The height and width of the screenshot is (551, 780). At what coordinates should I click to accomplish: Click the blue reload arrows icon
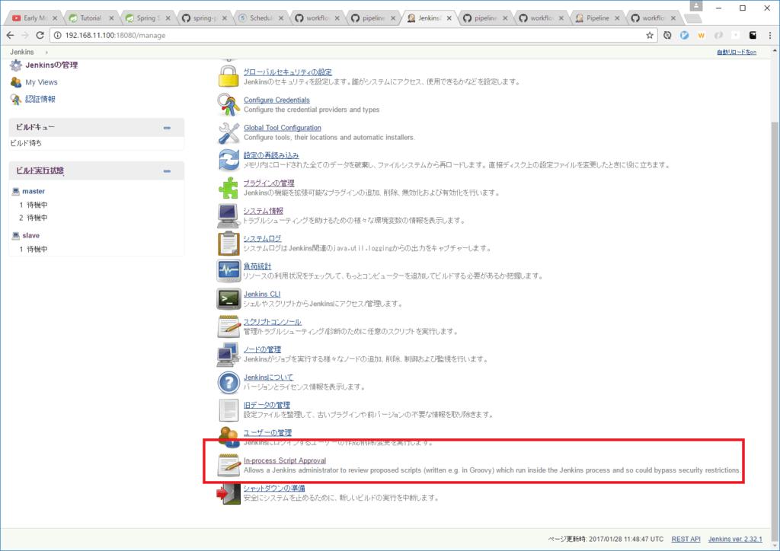(x=229, y=160)
